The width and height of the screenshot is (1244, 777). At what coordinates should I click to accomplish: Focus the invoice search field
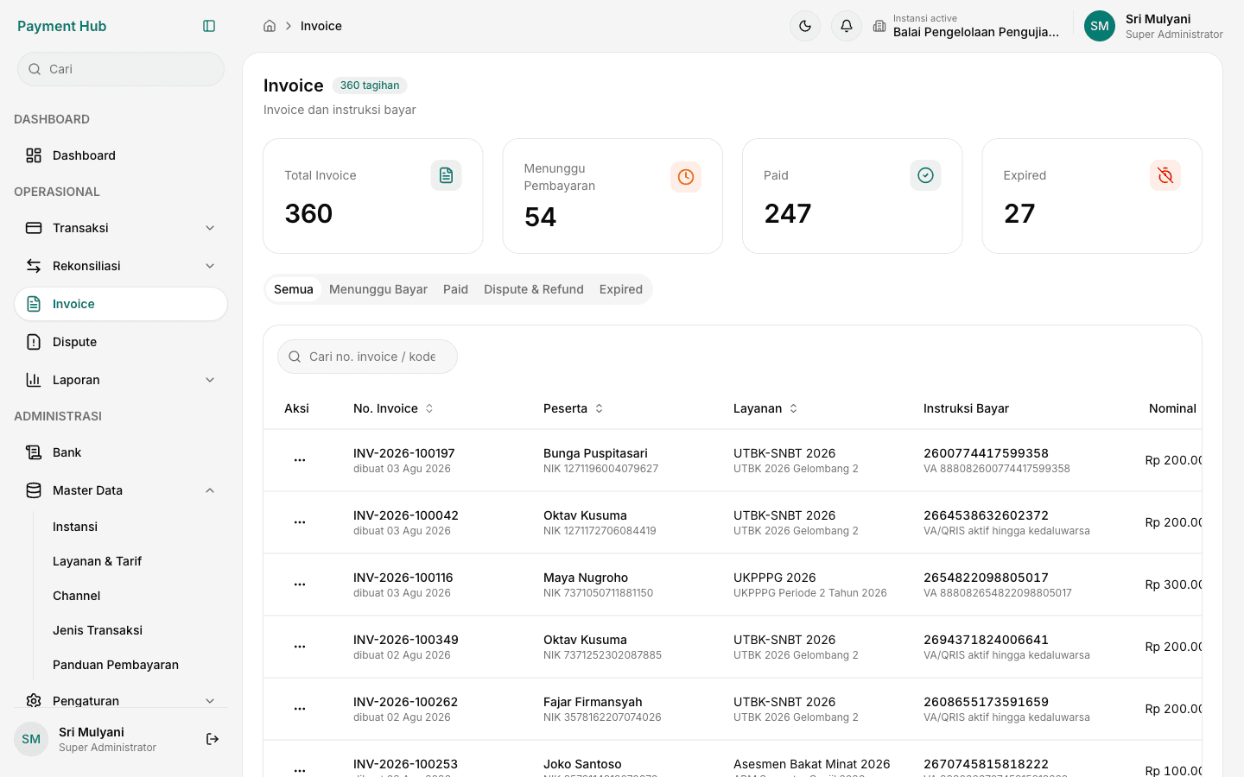(367, 357)
